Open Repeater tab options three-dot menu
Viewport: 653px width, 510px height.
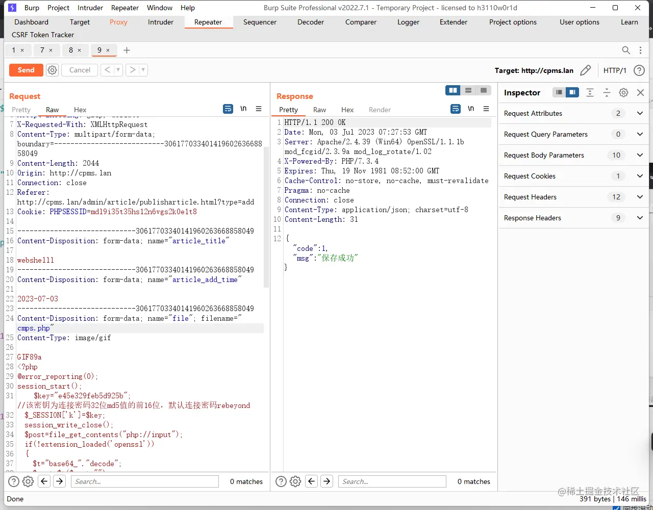tap(641, 50)
